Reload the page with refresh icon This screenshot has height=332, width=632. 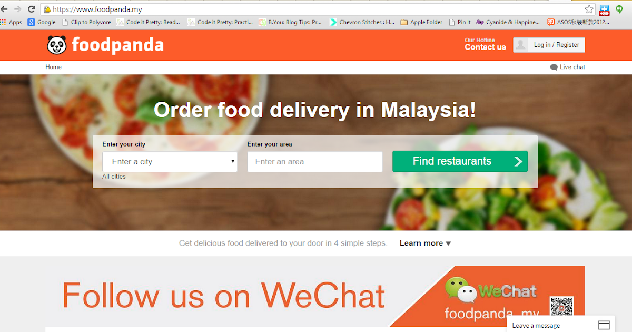pyautogui.click(x=31, y=9)
